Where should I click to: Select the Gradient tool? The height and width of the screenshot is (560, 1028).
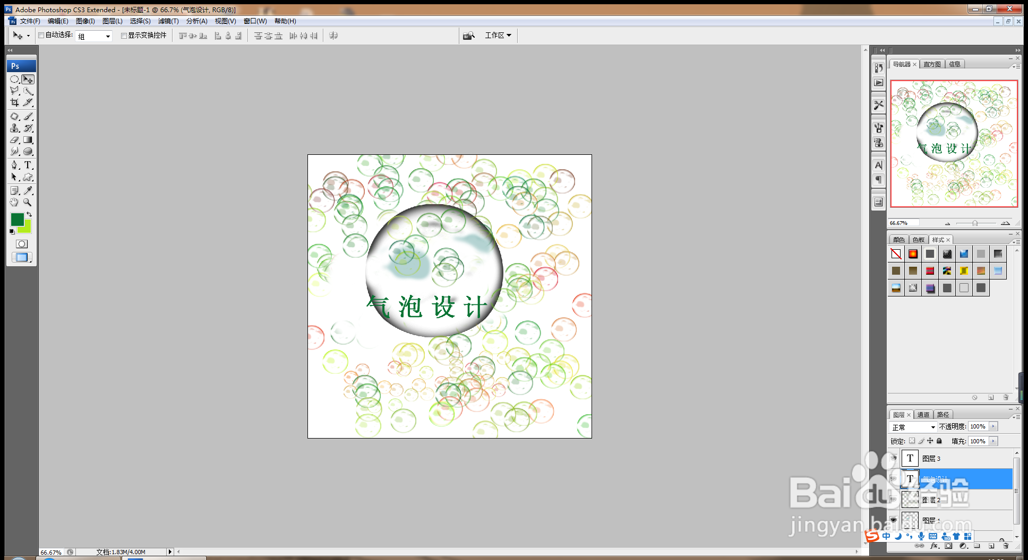(x=28, y=140)
